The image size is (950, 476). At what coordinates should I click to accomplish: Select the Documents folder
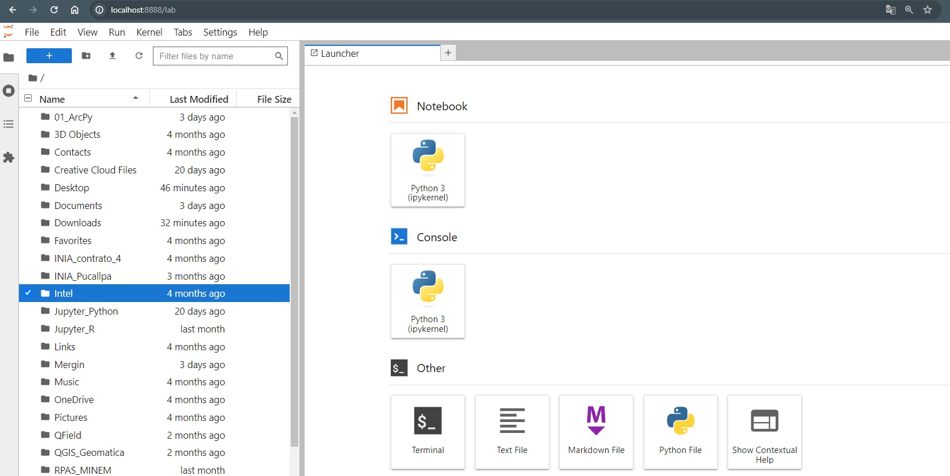(154, 206)
